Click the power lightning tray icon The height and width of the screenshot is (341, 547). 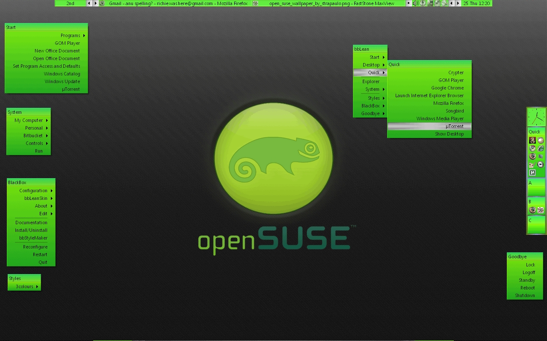tap(423, 3)
